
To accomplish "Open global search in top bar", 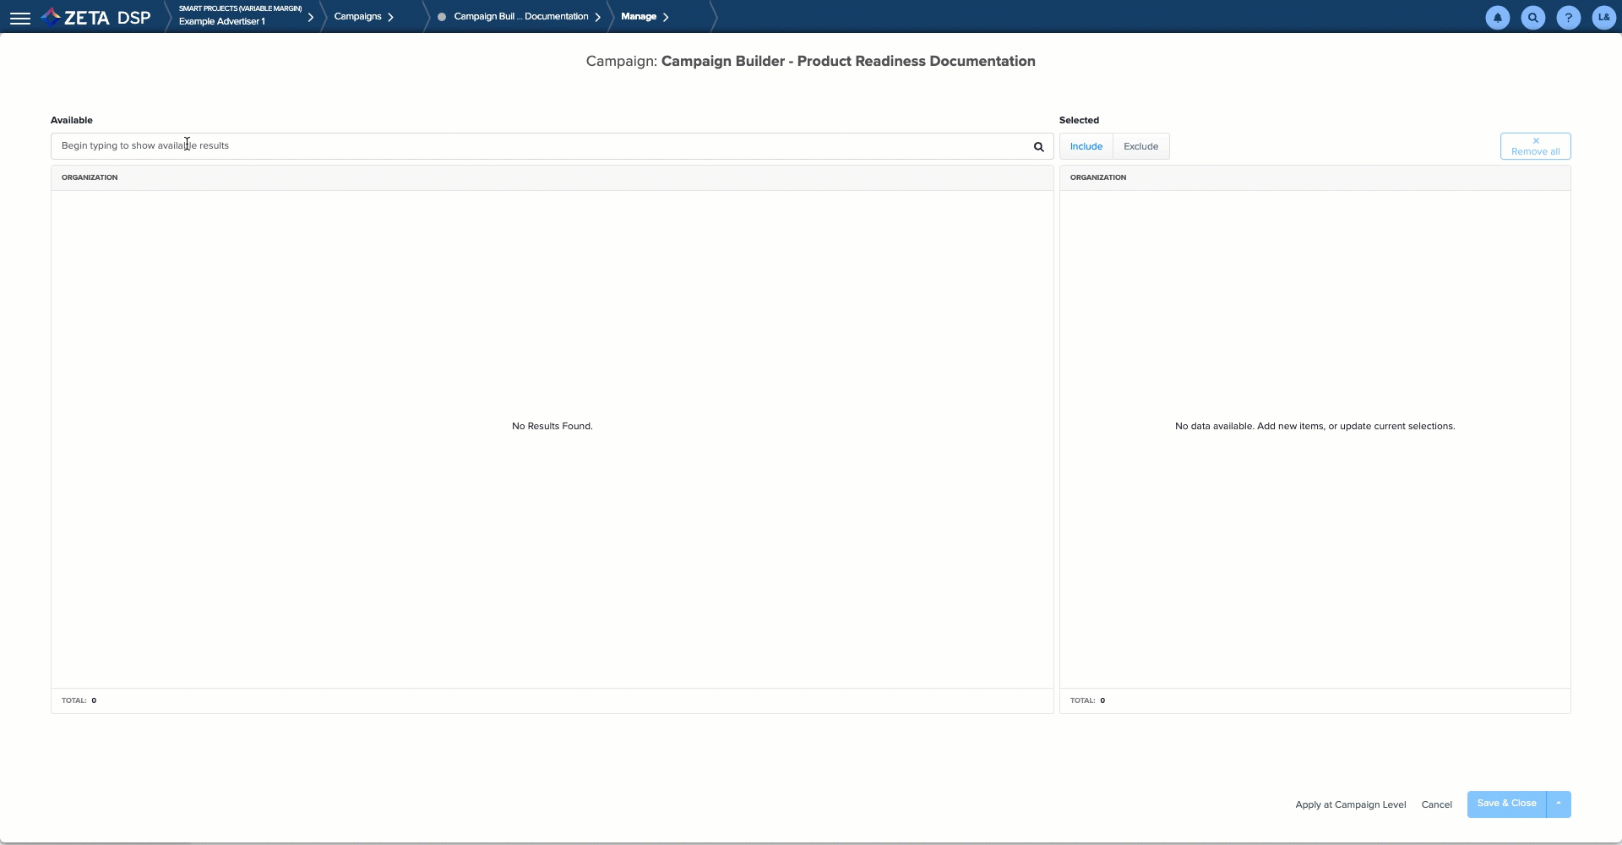I will click(x=1532, y=18).
